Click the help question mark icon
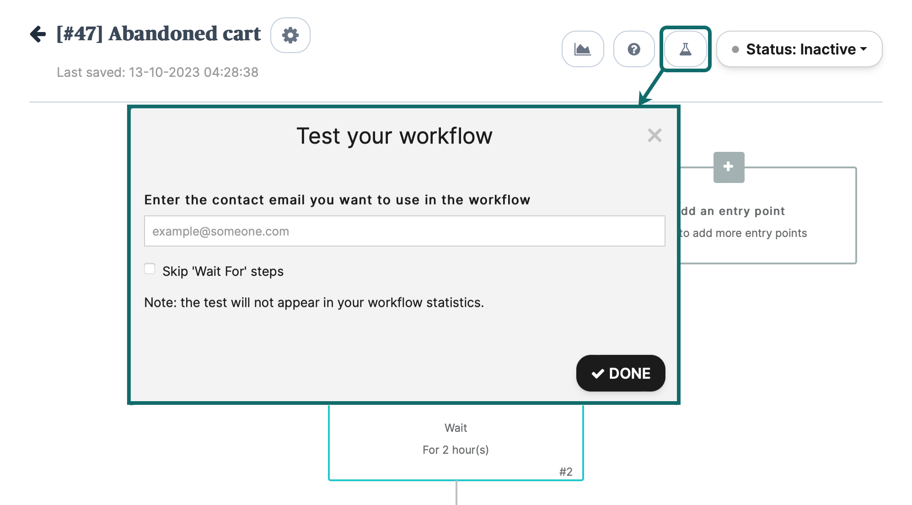The image size is (912, 505). [633, 49]
